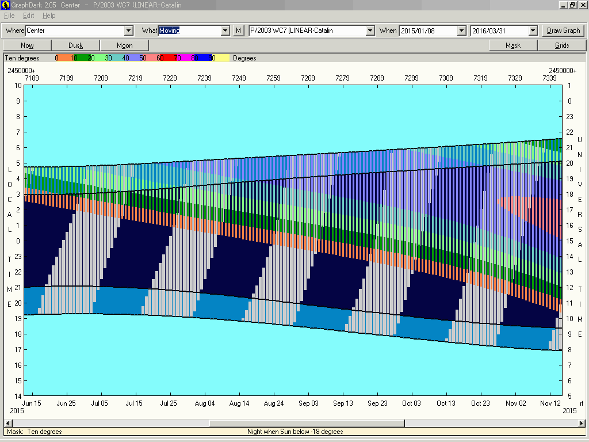The image size is (589, 442).
Task: Open the Help menu
Action: tap(49, 16)
